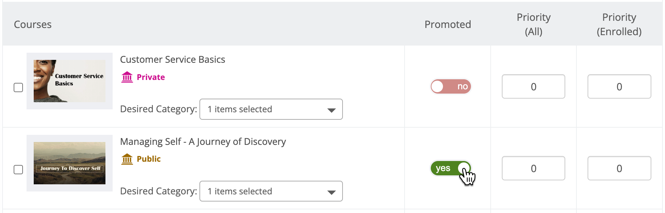Click the Public label text

pyautogui.click(x=149, y=159)
